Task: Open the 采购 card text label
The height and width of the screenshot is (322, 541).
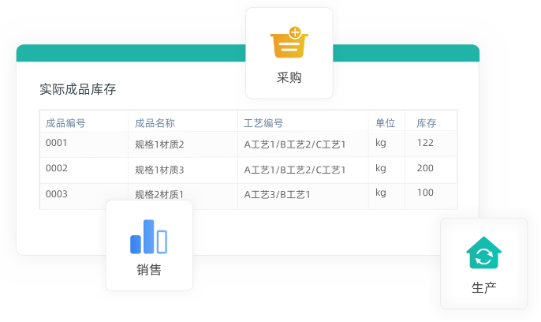Action: pos(289,78)
